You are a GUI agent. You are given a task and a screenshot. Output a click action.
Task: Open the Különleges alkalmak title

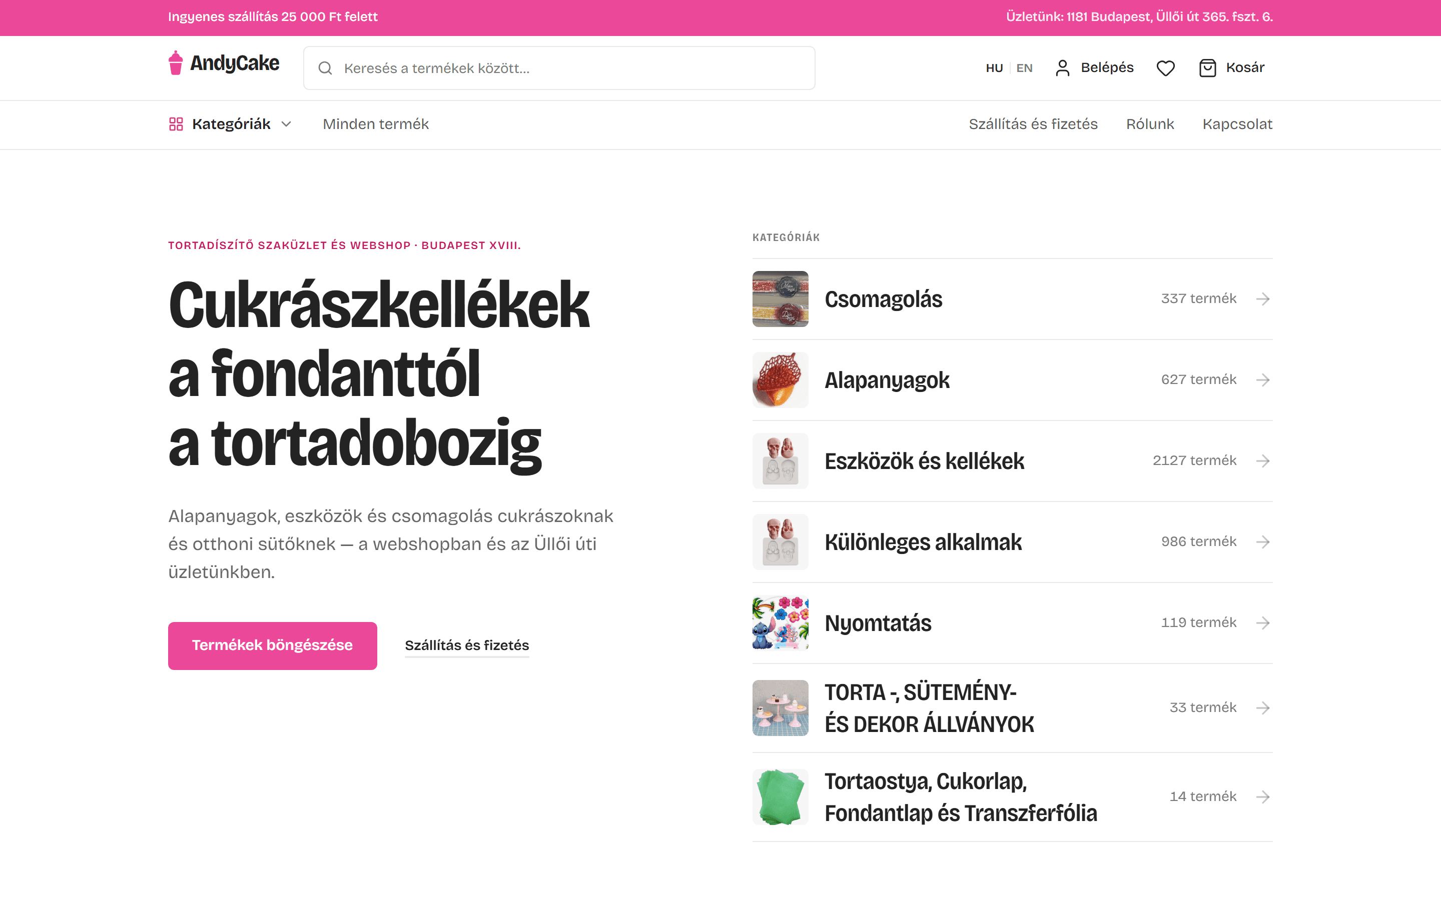pos(923,541)
